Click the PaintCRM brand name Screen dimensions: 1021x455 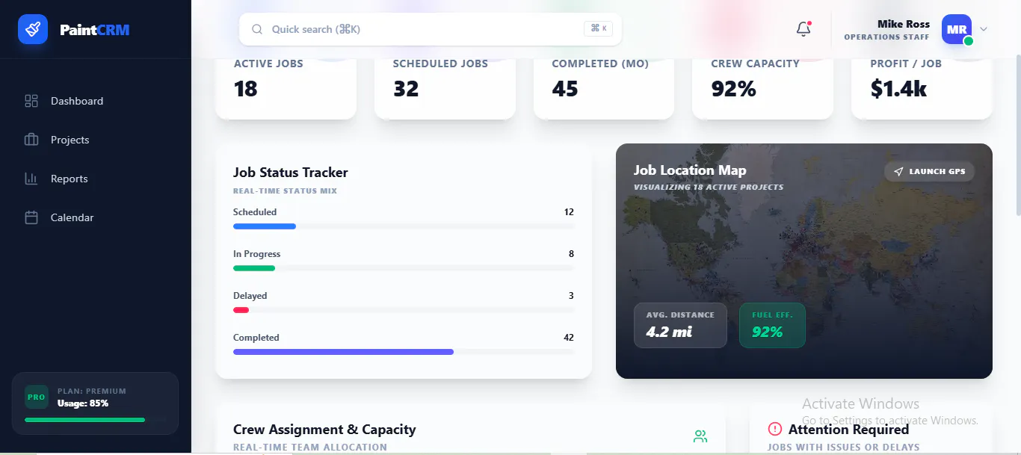[x=95, y=30]
